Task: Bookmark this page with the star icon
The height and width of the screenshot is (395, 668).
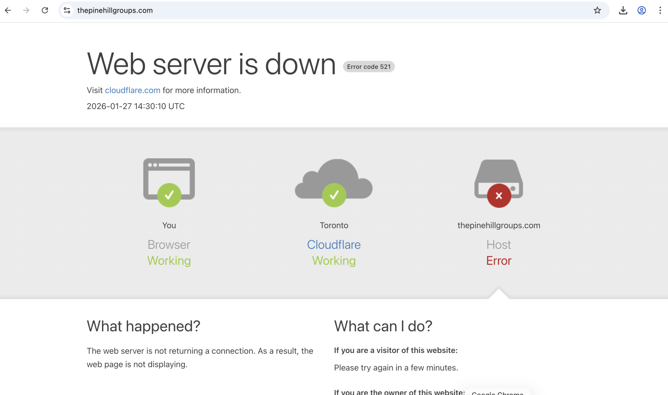Action: pos(597,10)
